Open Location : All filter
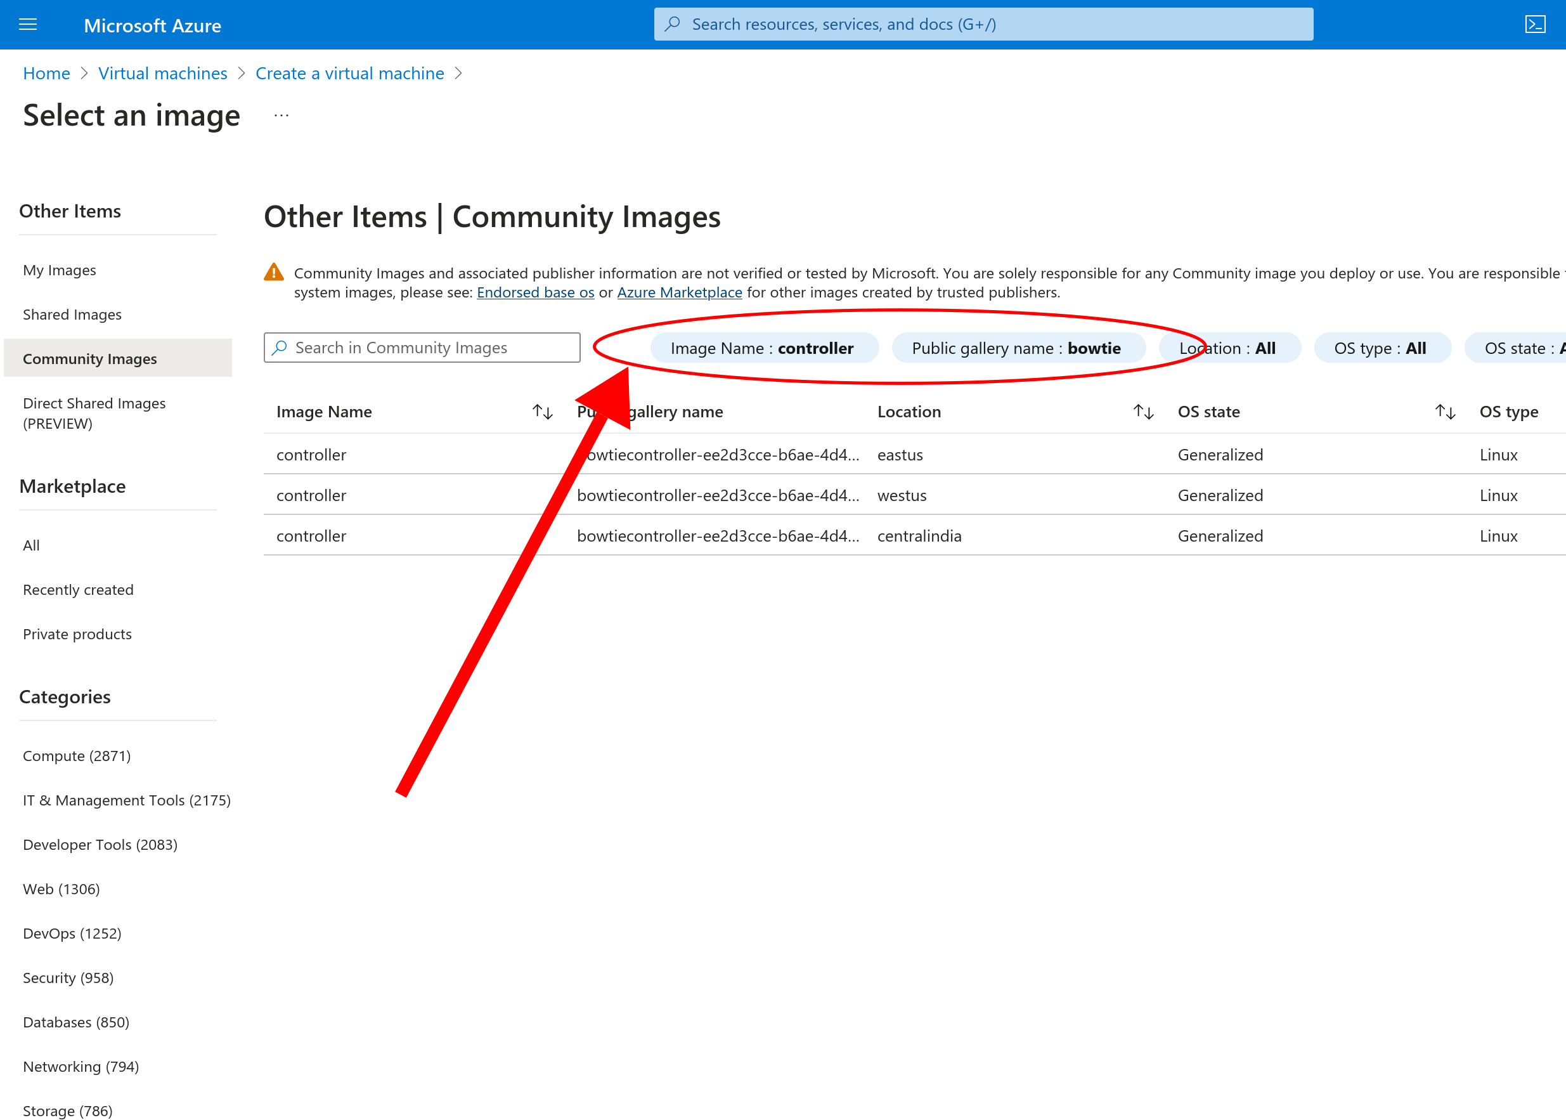The image size is (1566, 1120). pyautogui.click(x=1229, y=348)
